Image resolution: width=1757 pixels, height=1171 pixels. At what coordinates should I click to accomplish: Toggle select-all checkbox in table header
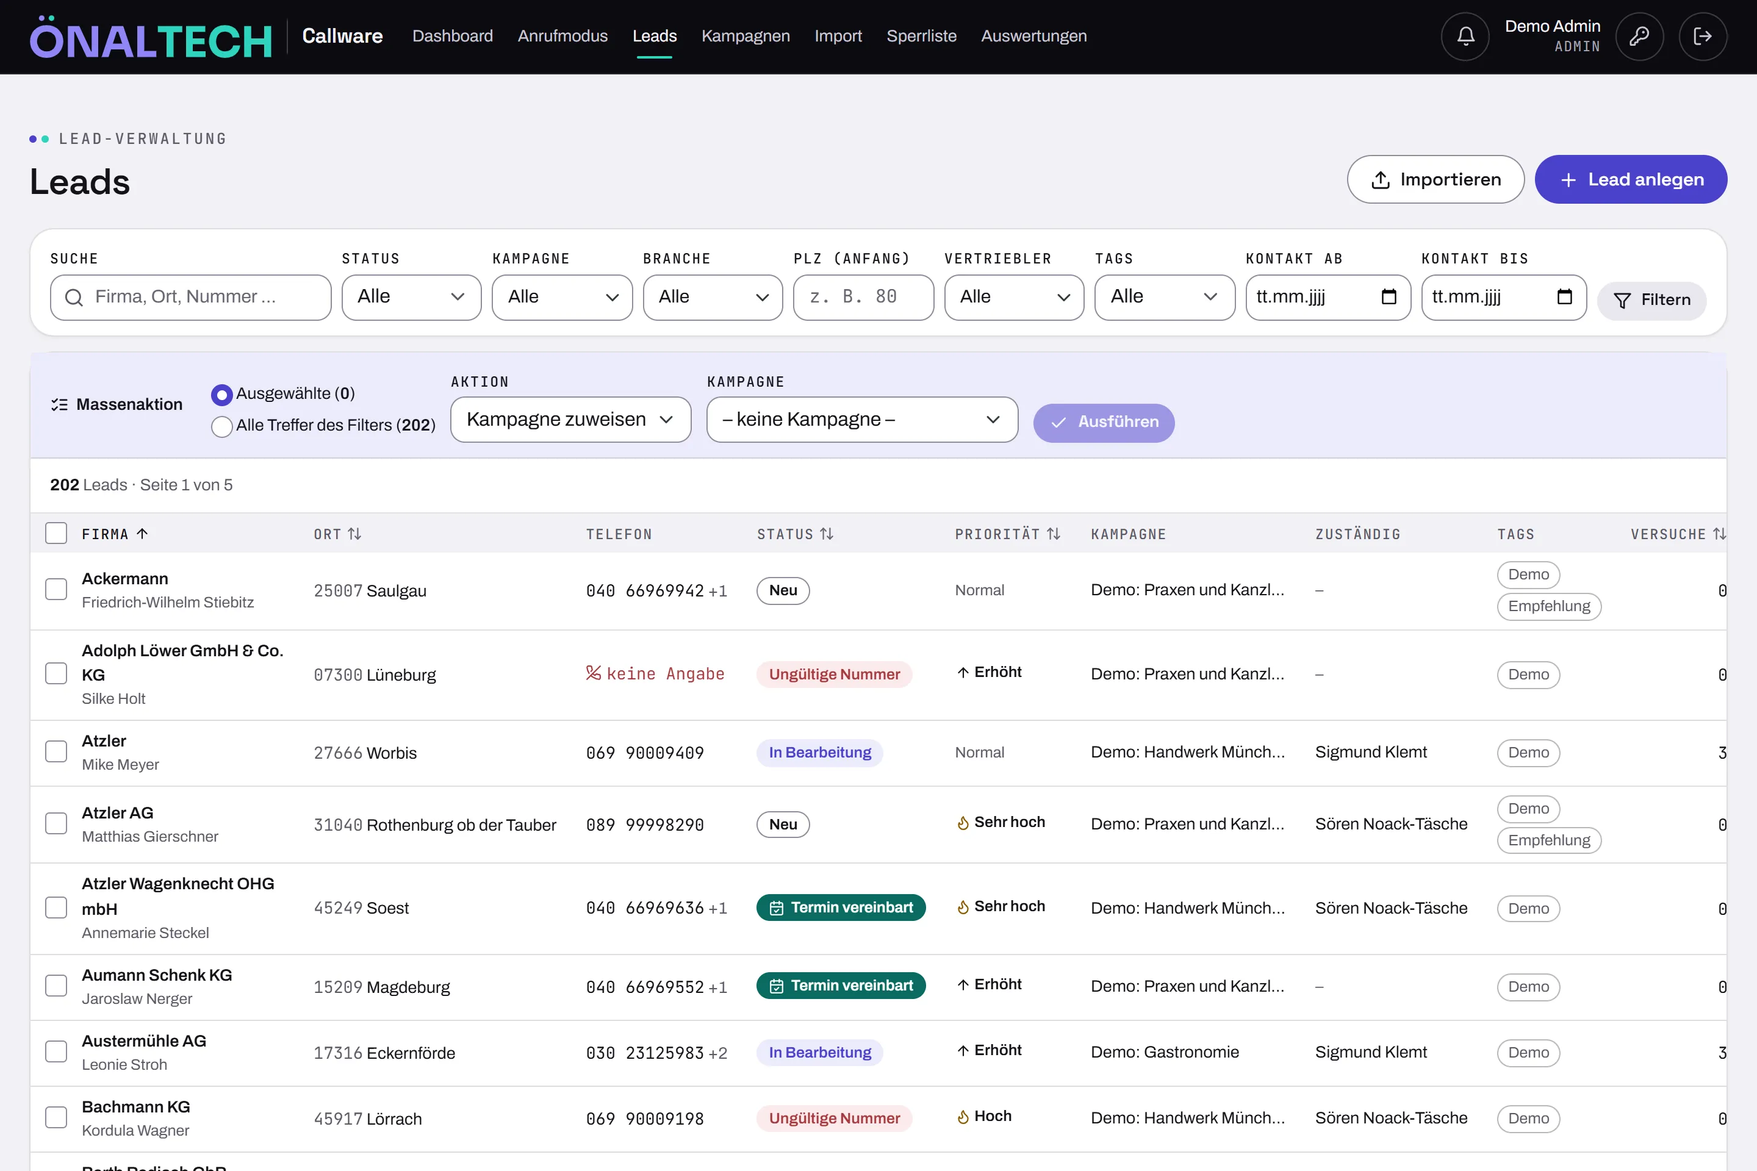[x=56, y=533]
